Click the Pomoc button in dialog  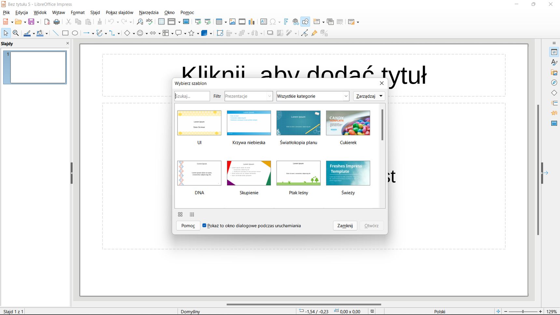[x=188, y=226]
